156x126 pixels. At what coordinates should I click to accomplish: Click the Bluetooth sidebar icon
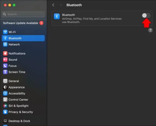point(5,38)
